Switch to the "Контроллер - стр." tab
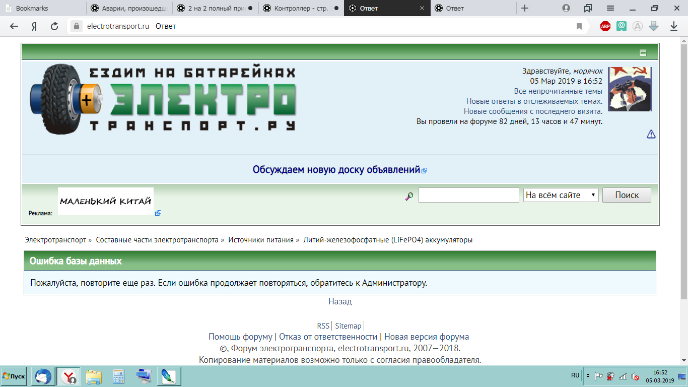Screen dimensions: 688x387 (301, 8)
